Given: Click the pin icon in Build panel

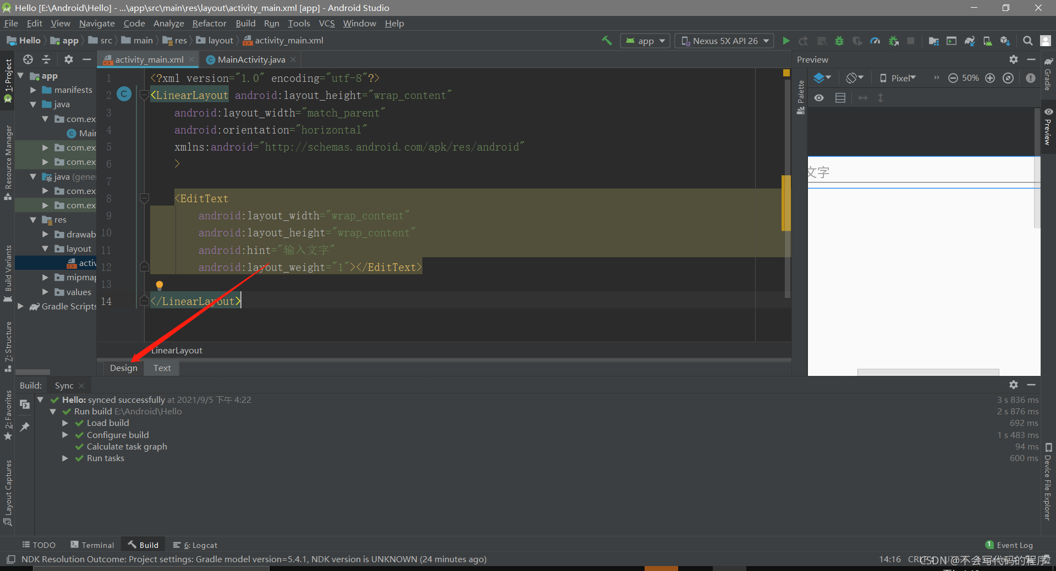Looking at the screenshot, I should click(25, 426).
